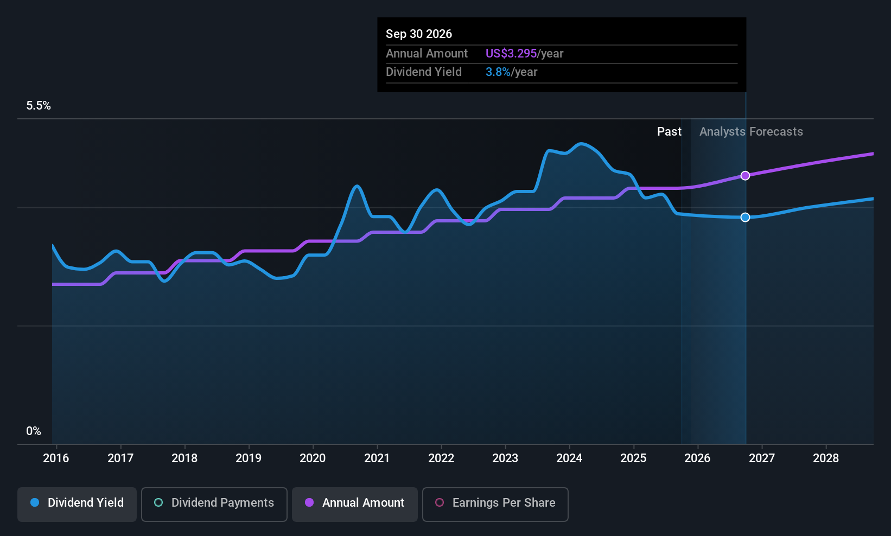This screenshot has height=536, width=891.
Task: Click the 2024 x-axis year label
Action: tap(569, 458)
